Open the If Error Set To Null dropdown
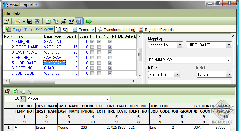239x131 pixels. tap(164, 75)
